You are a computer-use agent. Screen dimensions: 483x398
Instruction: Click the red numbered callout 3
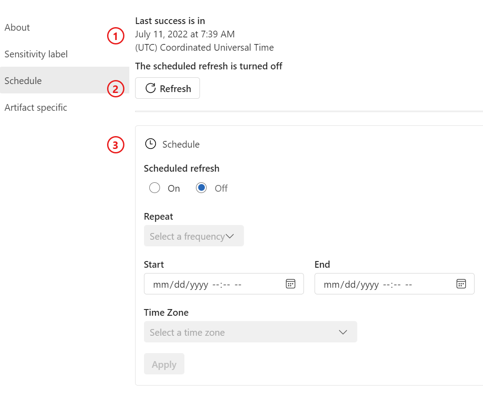pos(116,145)
